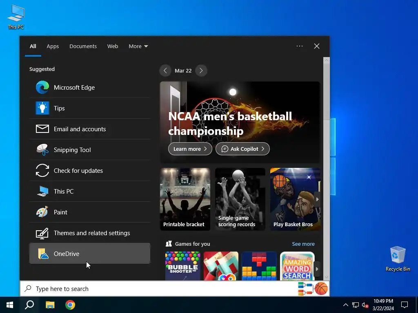Screen dimensions: 418x313
Task: Open This PC icon in suggested list
Action: tap(42, 191)
